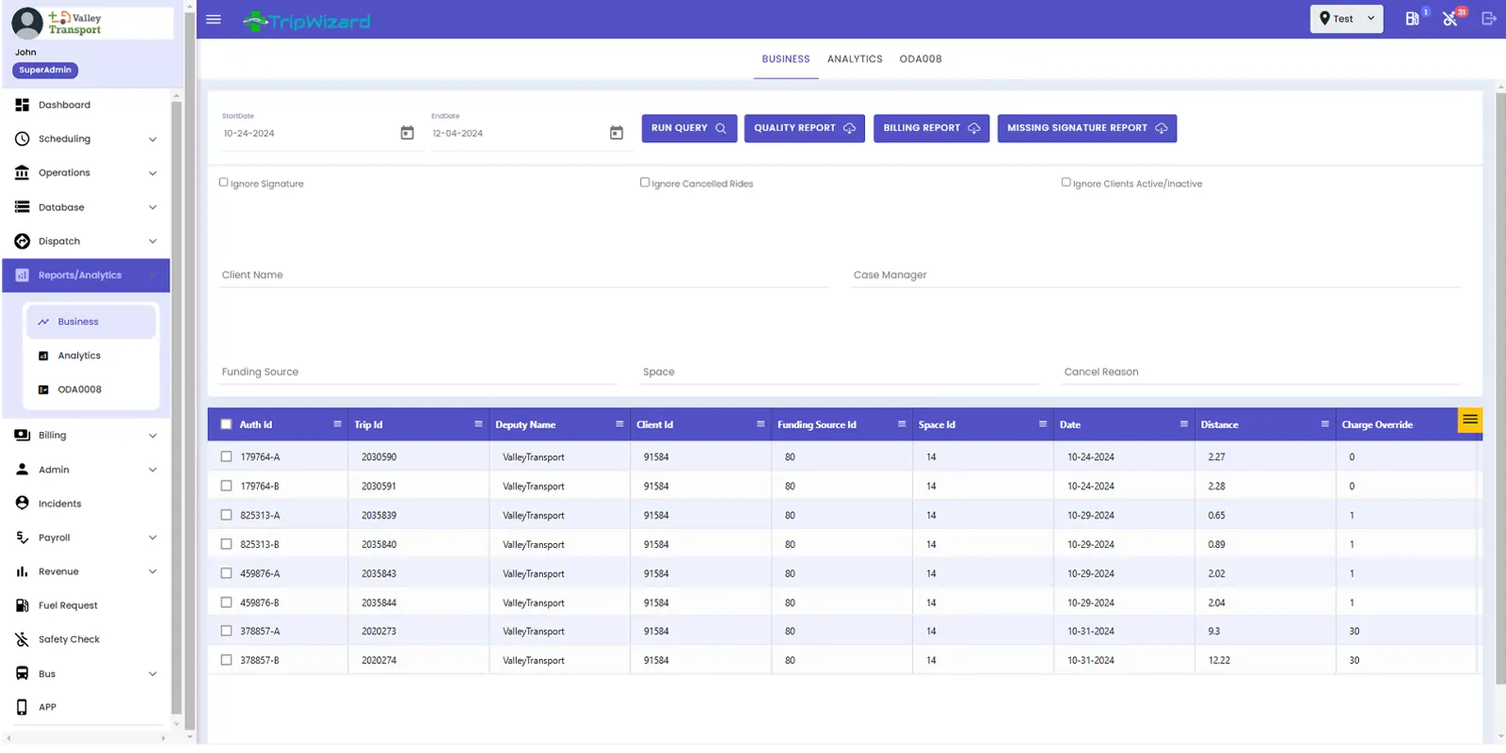This screenshot has width=1506, height=753.
Task: Open the yellow column chooser icon
Action: (1469, 420)
